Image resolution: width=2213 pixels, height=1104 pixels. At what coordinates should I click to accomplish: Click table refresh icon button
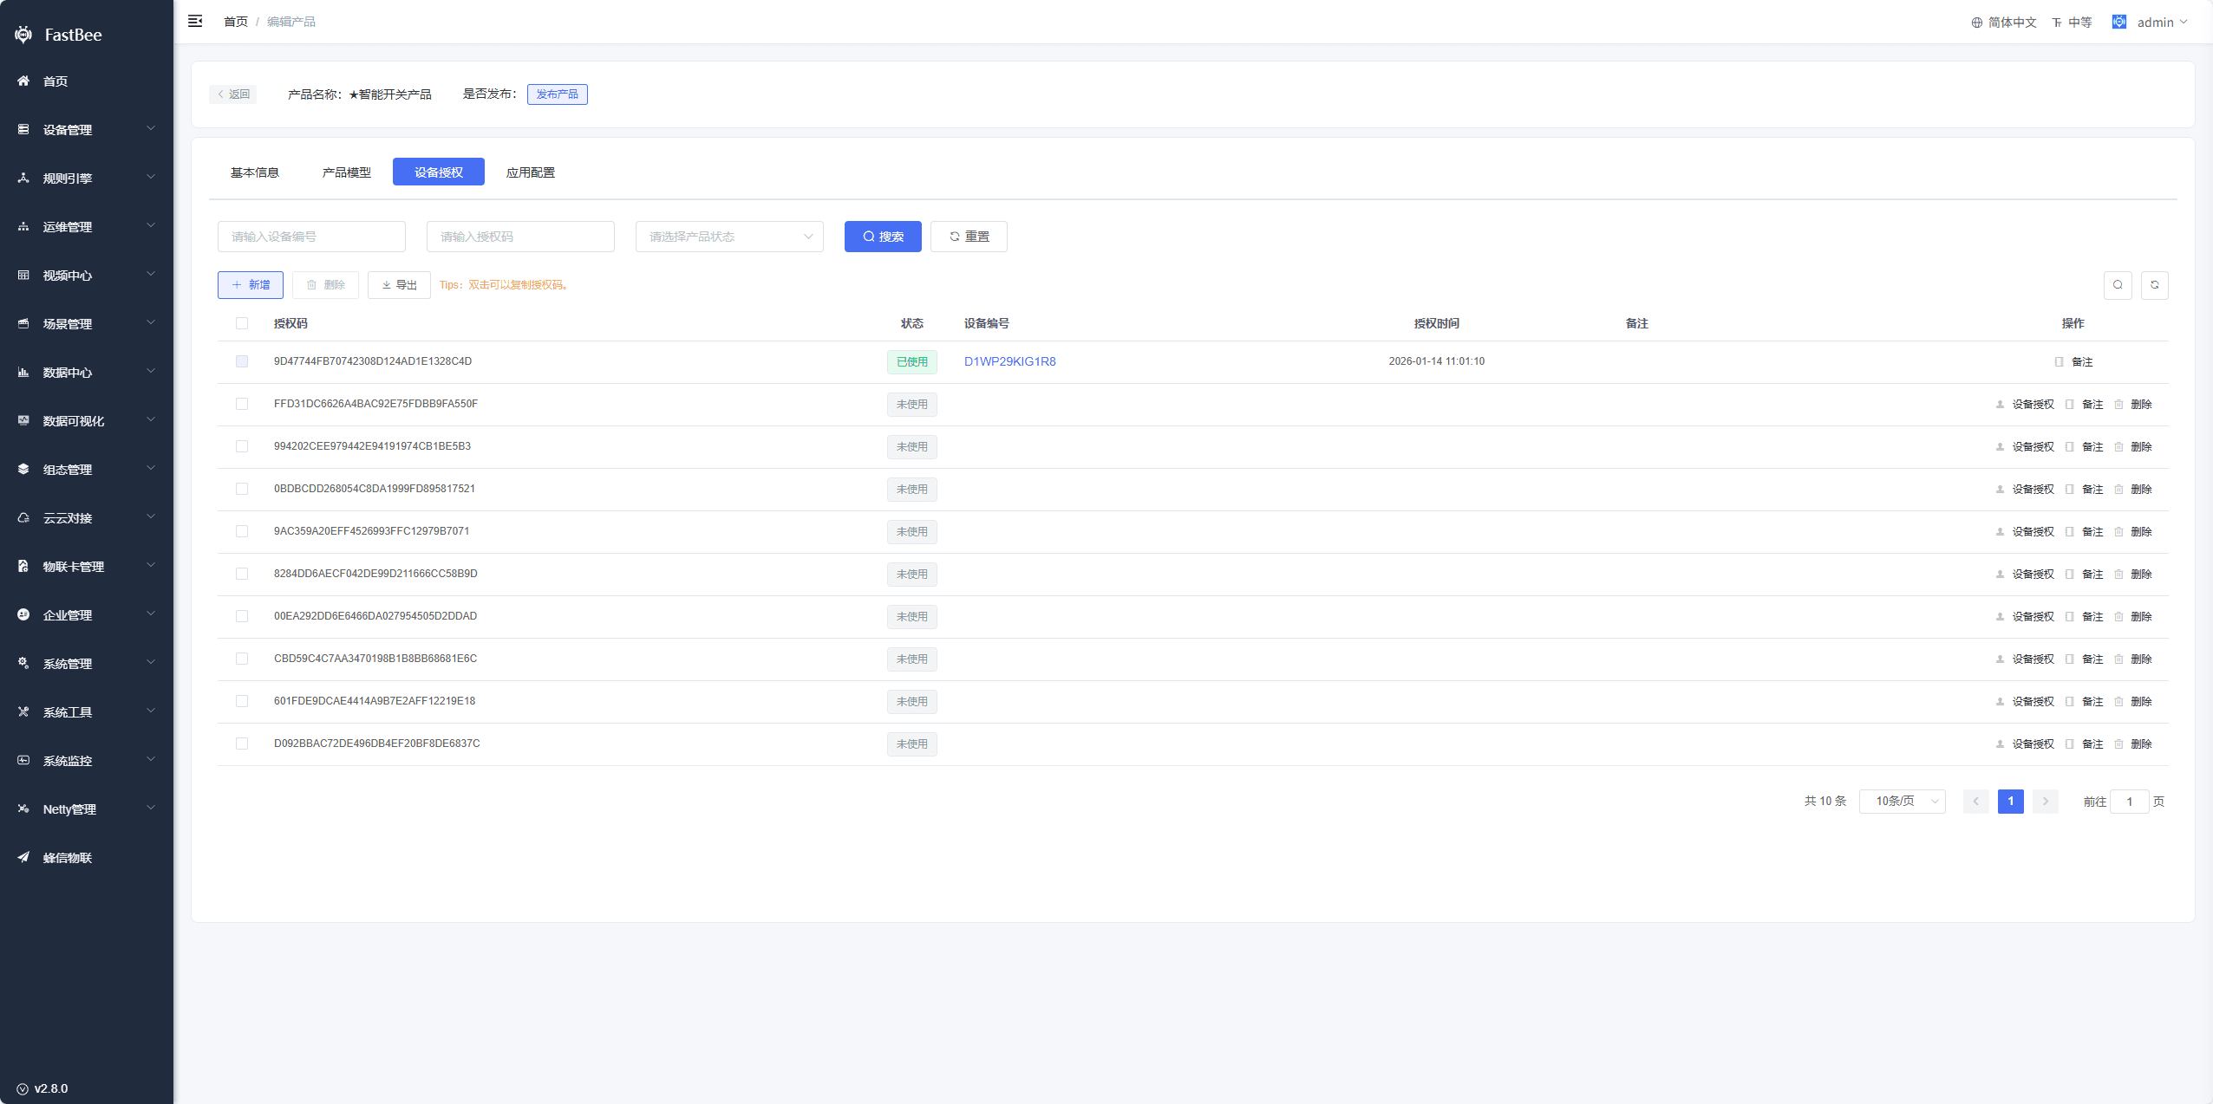2155,285
